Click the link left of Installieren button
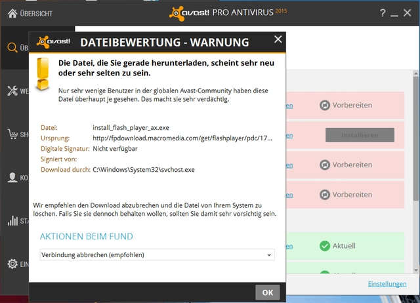Image resolution: width=420 pixels, height=303 pixels. click(x=289, y=136)
